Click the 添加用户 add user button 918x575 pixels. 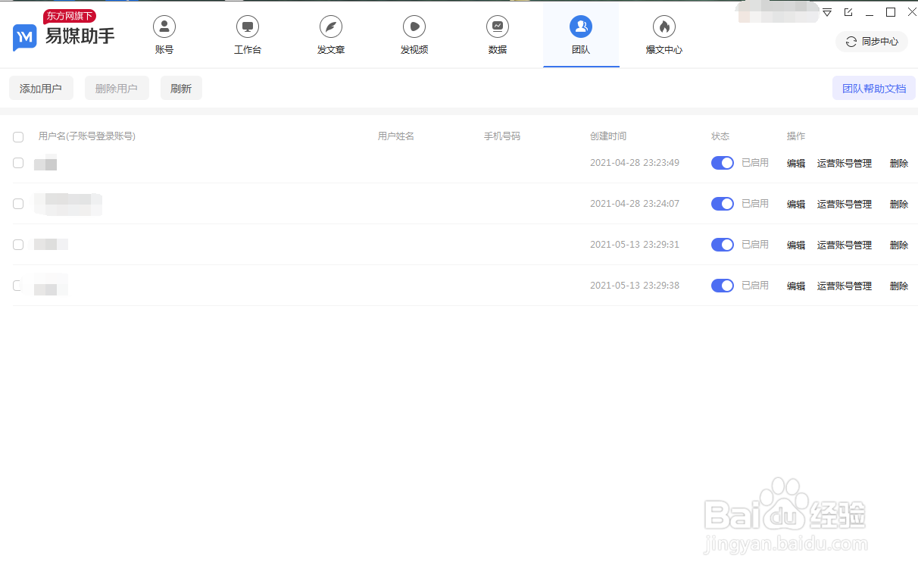click(41, 88)
